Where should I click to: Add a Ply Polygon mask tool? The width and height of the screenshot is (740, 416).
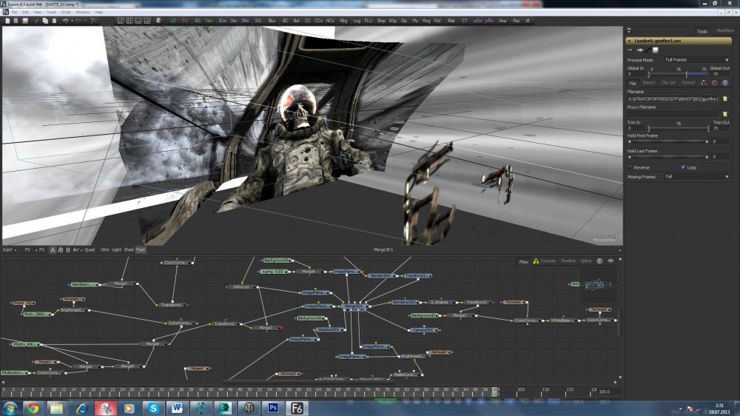415,21
